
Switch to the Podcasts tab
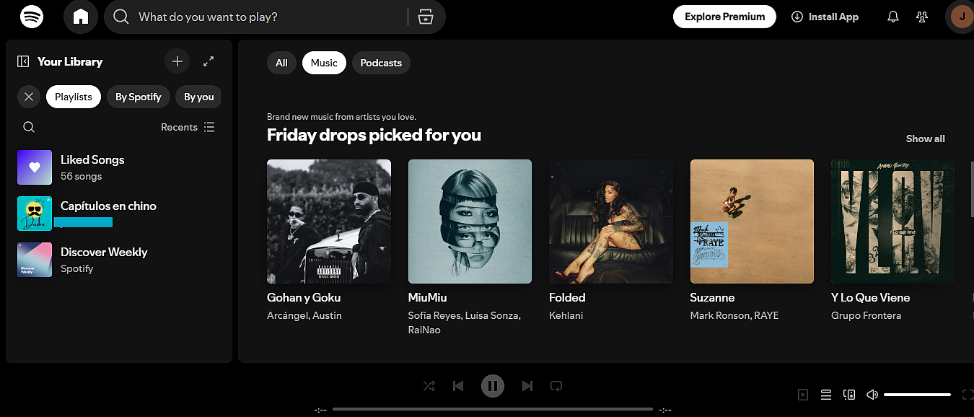click(x=381, y=63)
